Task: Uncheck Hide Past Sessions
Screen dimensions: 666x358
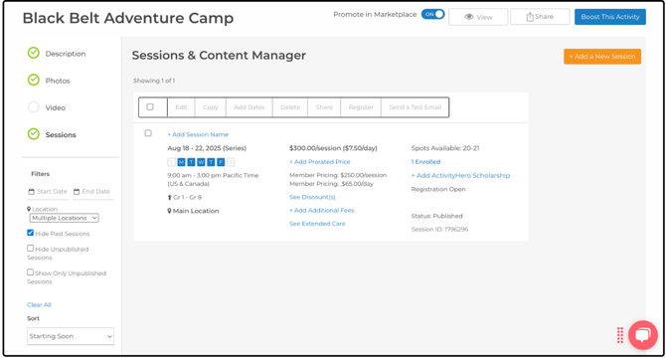Action: point(30,233)
